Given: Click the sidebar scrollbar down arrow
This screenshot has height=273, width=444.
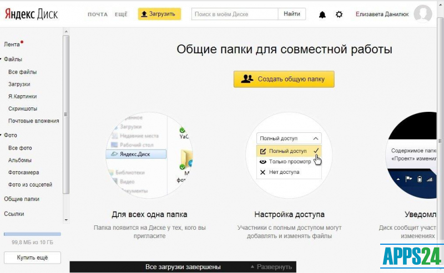Looking at the screenshot, I should [66, 220].
